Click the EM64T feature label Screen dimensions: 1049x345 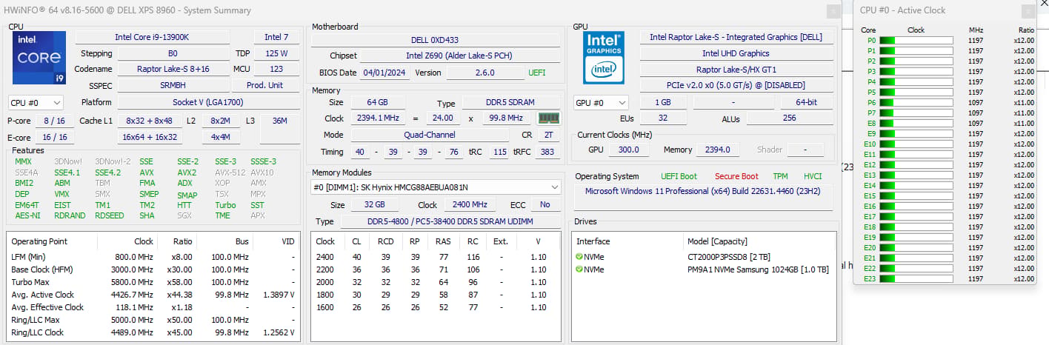pos(27,205)
